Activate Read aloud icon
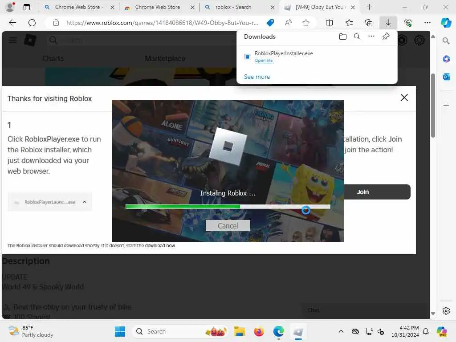Image resolution: width=456 pixels, height=342 pixels. (288, 23)
